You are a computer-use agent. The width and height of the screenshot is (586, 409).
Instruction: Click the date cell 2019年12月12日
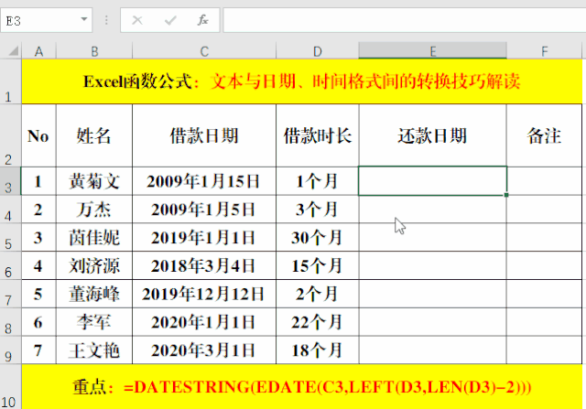tap(204, 294)
